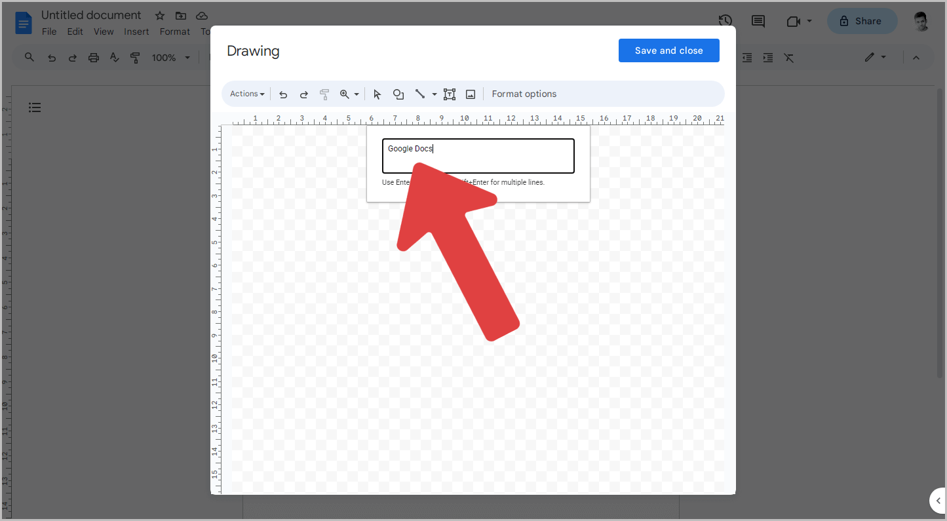947x521 pixels.
Task: Open the Google account avatar
Action: point(921,21)
